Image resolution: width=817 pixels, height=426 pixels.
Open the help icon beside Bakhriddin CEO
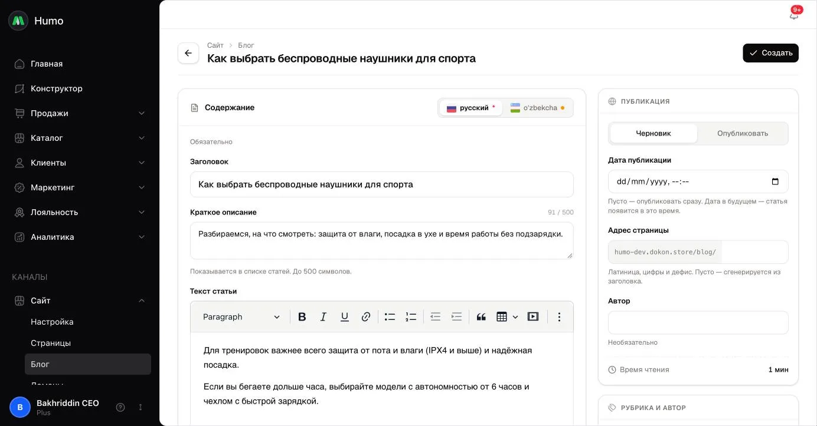pos(120,407)
